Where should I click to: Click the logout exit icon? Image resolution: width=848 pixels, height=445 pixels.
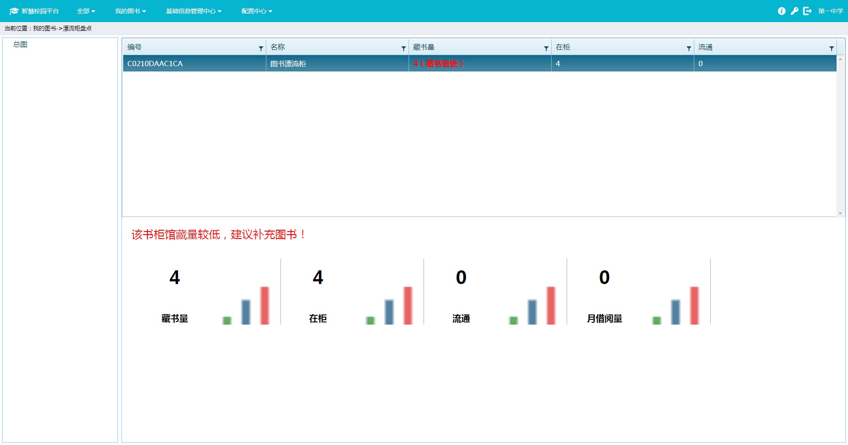807,11
